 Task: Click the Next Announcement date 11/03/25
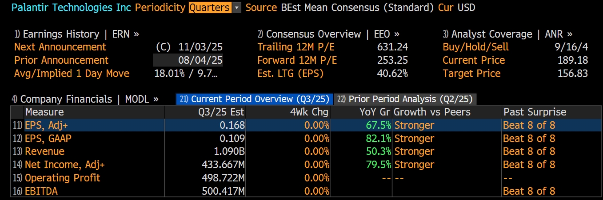[x=200, y=47]
